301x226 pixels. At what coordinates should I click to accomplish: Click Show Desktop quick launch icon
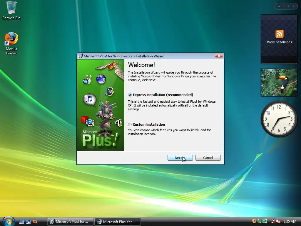tap(21, 222)
